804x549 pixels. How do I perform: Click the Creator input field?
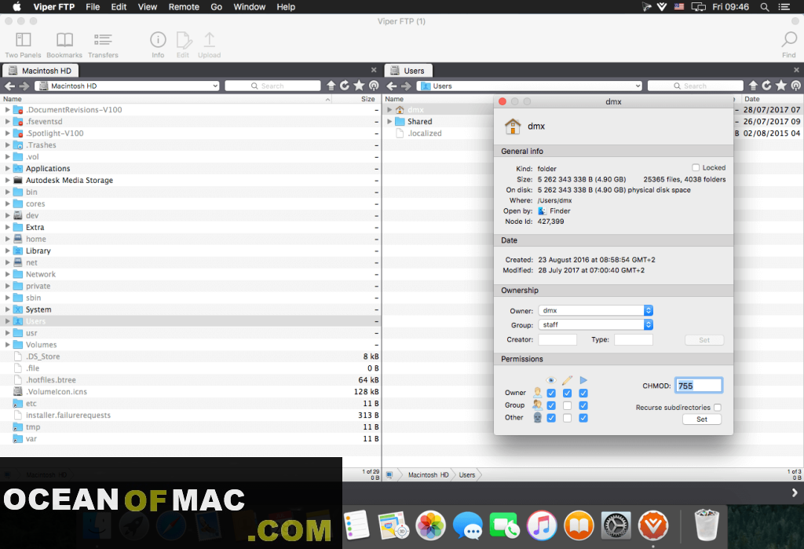[x=557, y=339]
